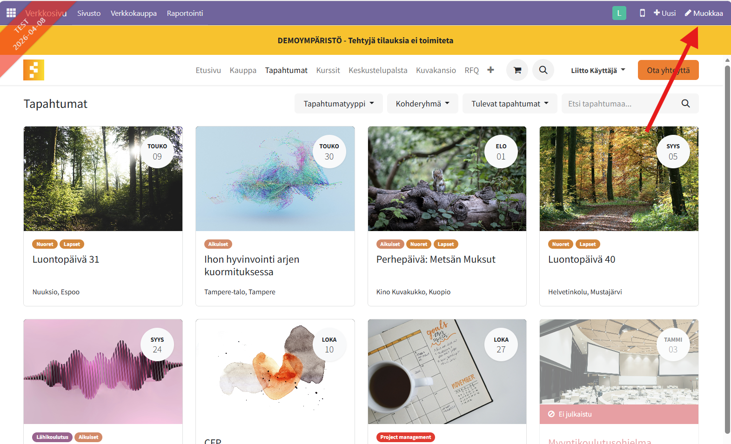
Task: Click the green L user avatar
Action: click(619, 13)
